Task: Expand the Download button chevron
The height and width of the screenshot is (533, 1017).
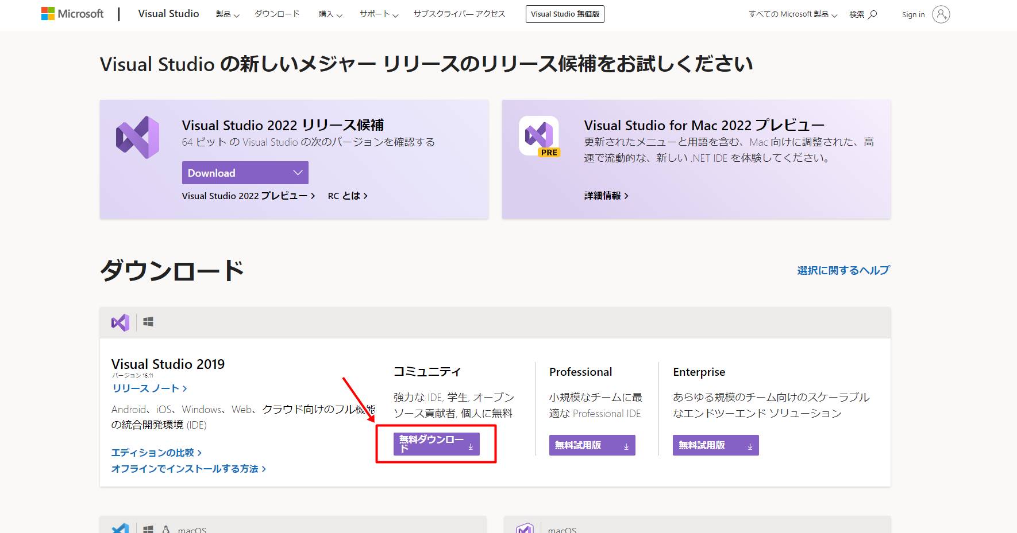Action: tap(298, 173)
